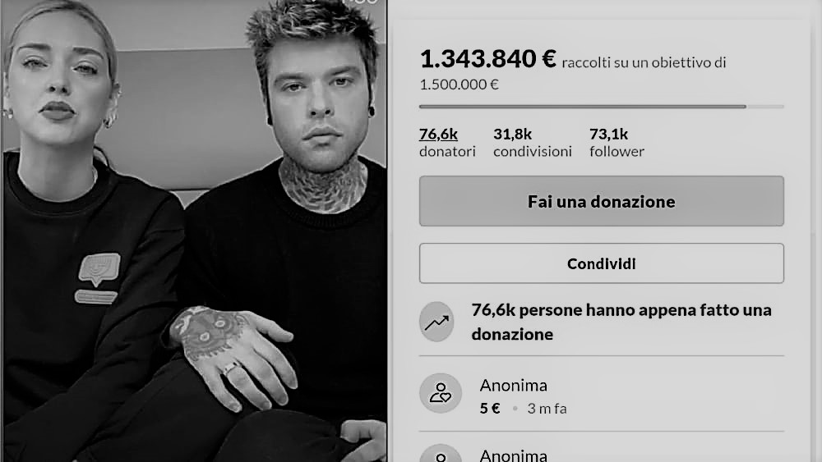The width and height of the screenshot is (822, 462).
Task: Click the trending arrow icon beside recent donations
Action: coord(436,322)
